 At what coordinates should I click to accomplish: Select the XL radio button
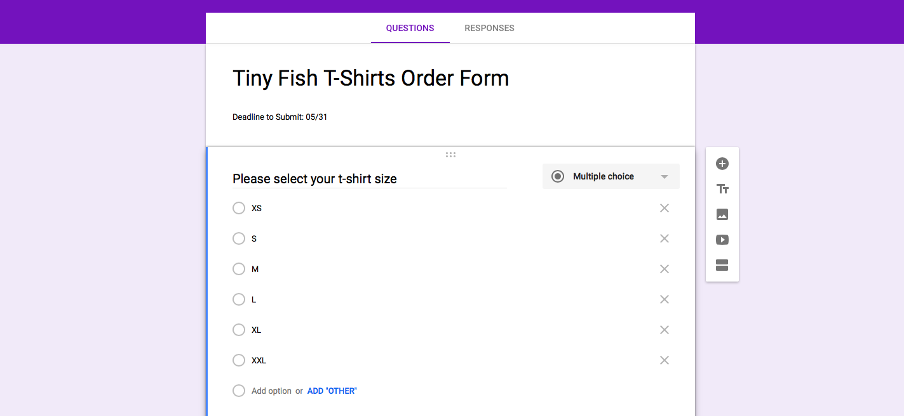pos(239,330)
